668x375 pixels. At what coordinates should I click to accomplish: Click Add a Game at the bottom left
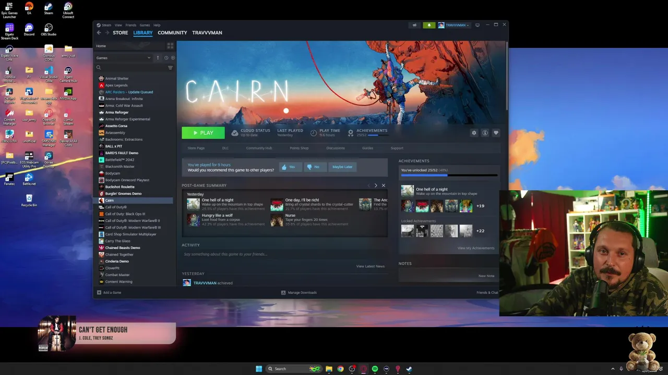click(x=109, y=293)
